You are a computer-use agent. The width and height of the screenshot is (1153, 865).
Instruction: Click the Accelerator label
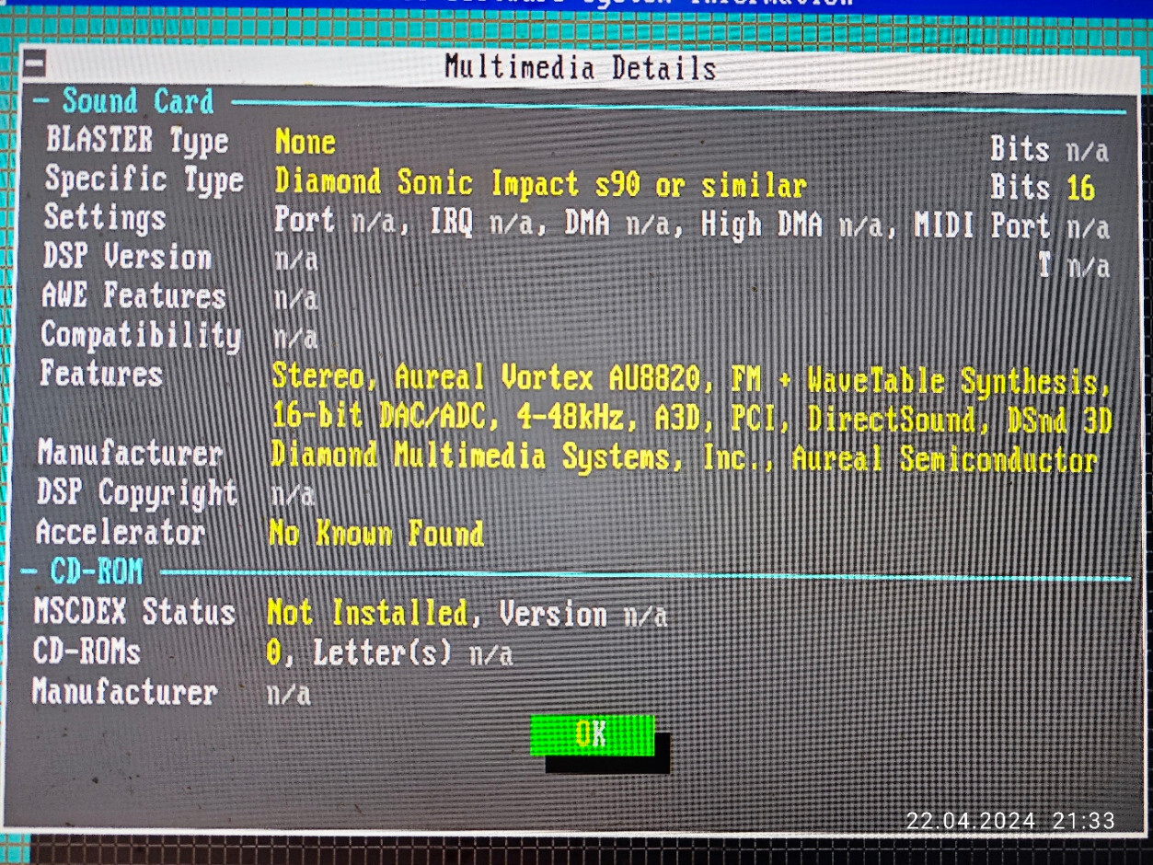(x=121, y=532)
